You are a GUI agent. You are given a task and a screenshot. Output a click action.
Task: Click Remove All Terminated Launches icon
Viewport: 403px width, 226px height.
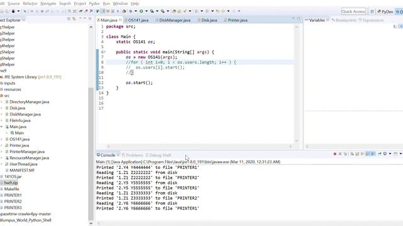pyautogui.click(x=346, y=154)
